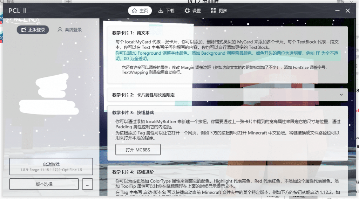Open 版本选择 to choose a version
Image resolution: width=359 pixels, height=199 pixels.
44,184
